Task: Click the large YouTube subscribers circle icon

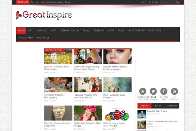Action: click(x=174, y=91)
